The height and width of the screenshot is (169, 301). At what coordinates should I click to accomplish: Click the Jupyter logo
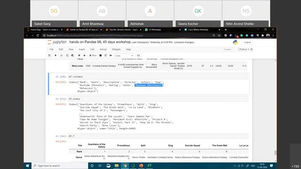[57, 42]
